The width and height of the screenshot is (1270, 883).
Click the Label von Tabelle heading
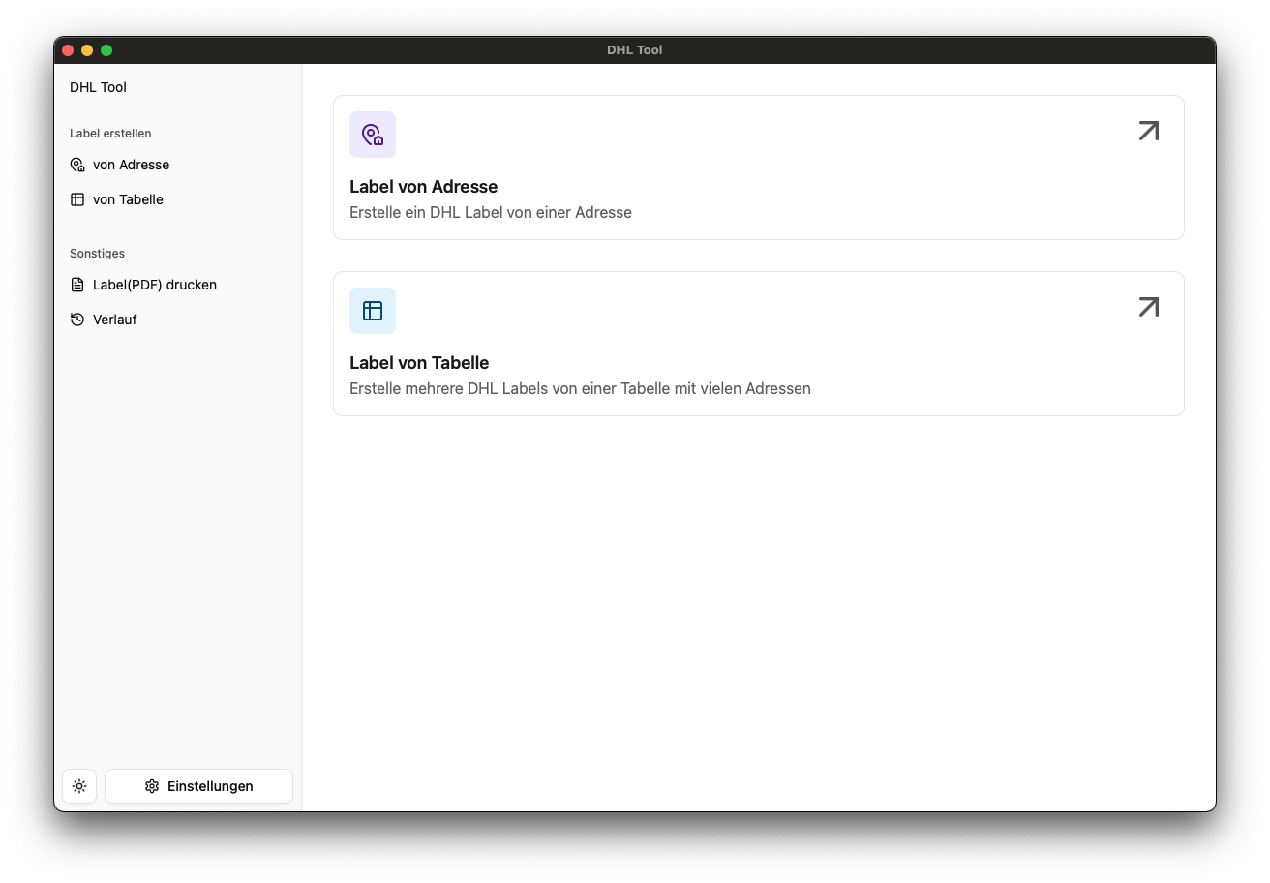[419, 363]
